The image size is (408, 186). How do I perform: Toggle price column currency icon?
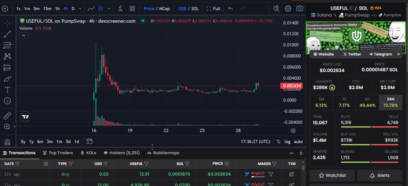tap(227, 164)
